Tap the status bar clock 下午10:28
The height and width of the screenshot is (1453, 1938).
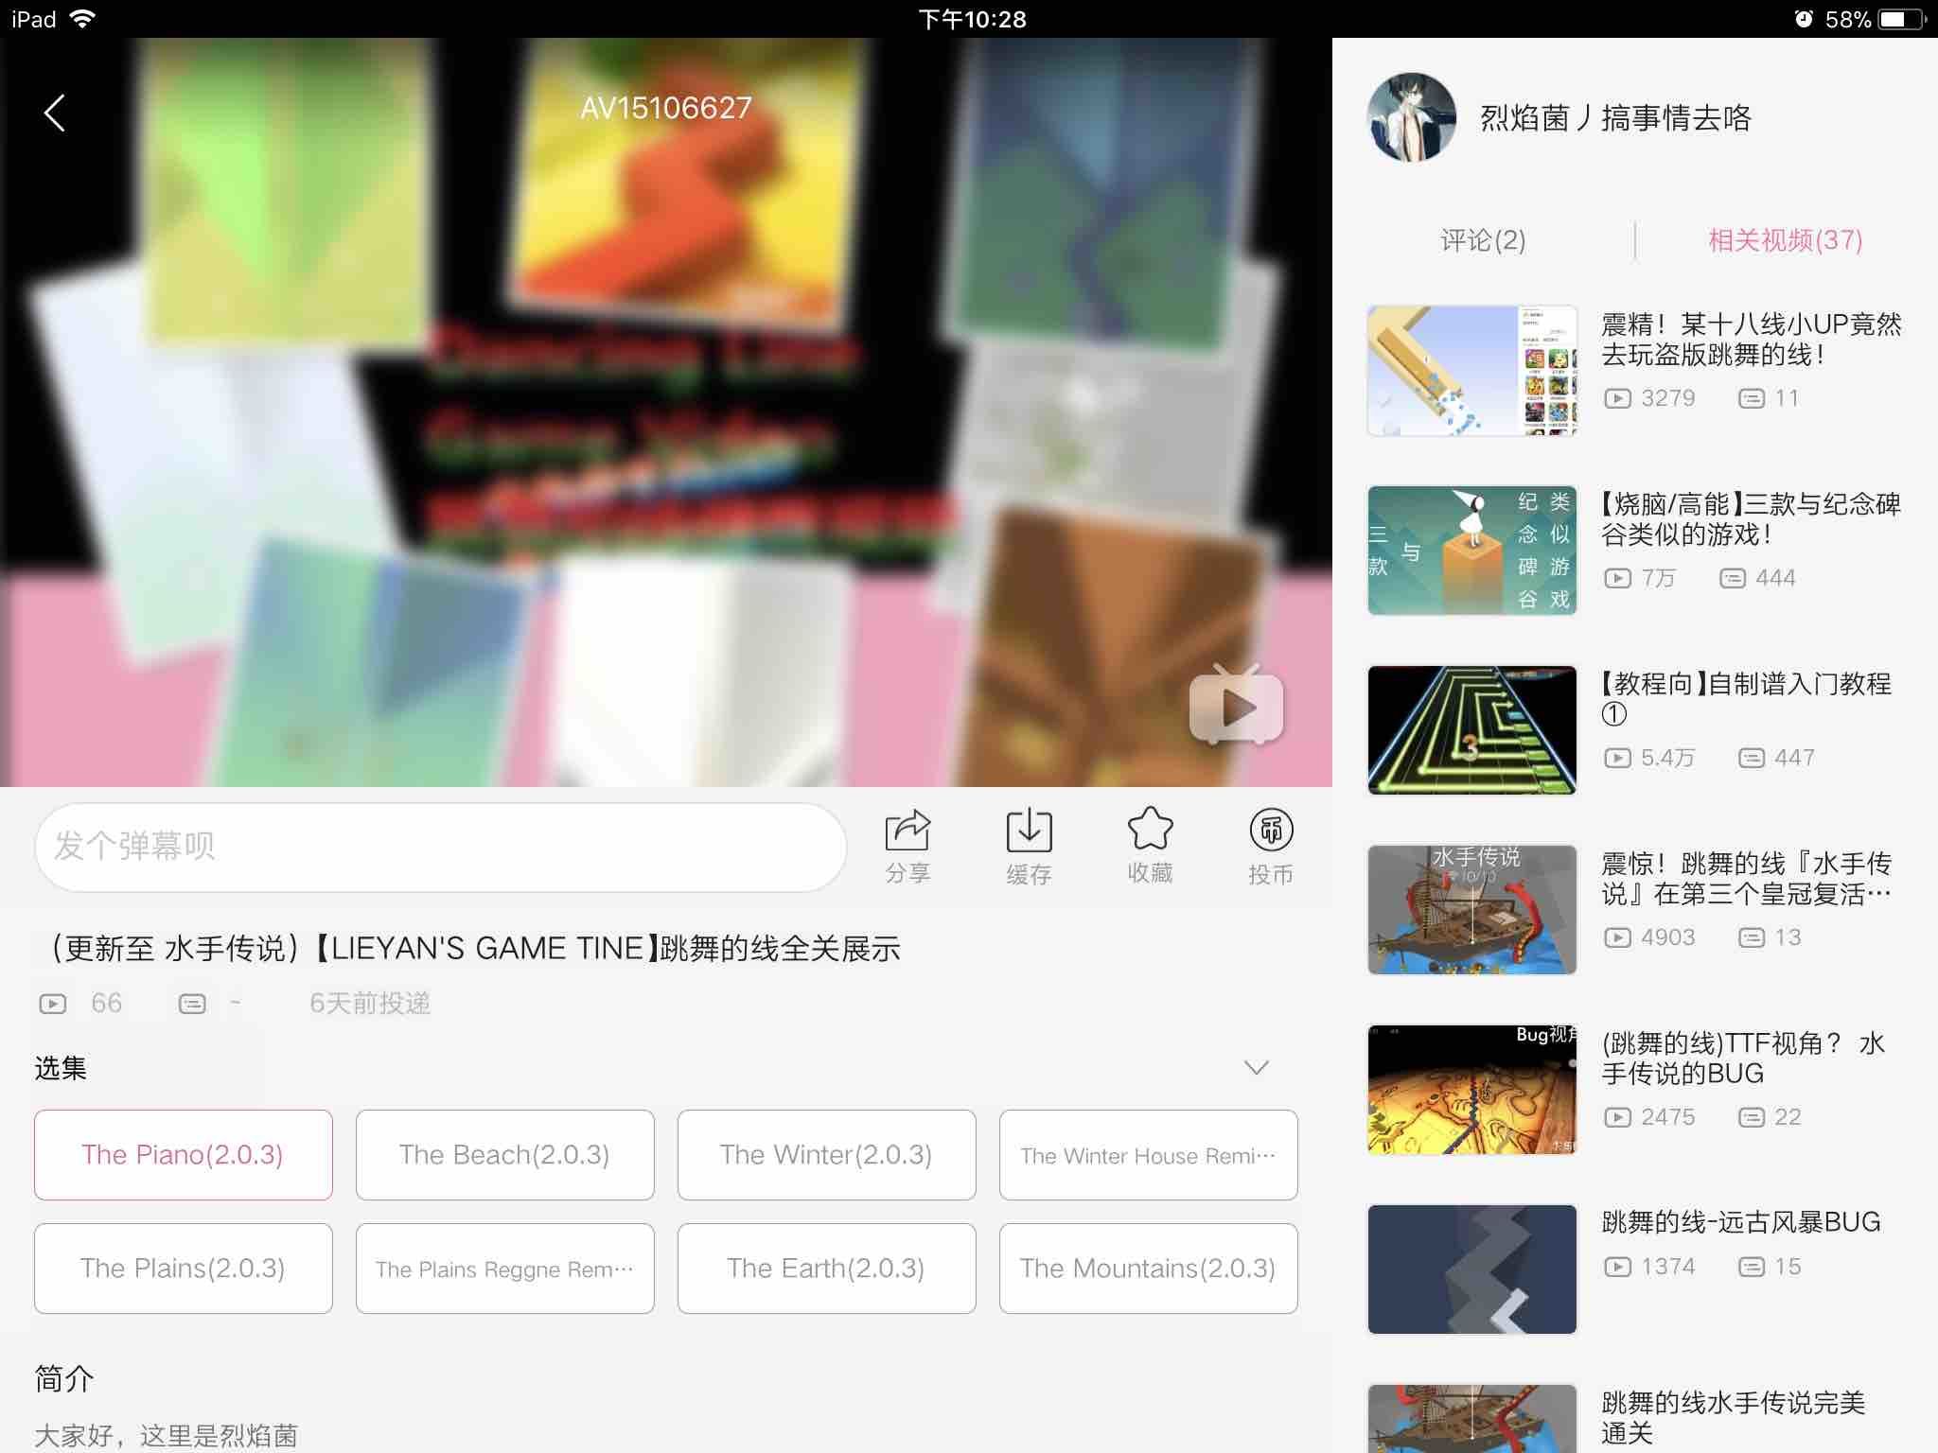(x=972, y=19)
